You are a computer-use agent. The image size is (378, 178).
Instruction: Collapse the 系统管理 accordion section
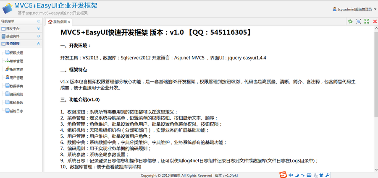click(x=39, y=44)
